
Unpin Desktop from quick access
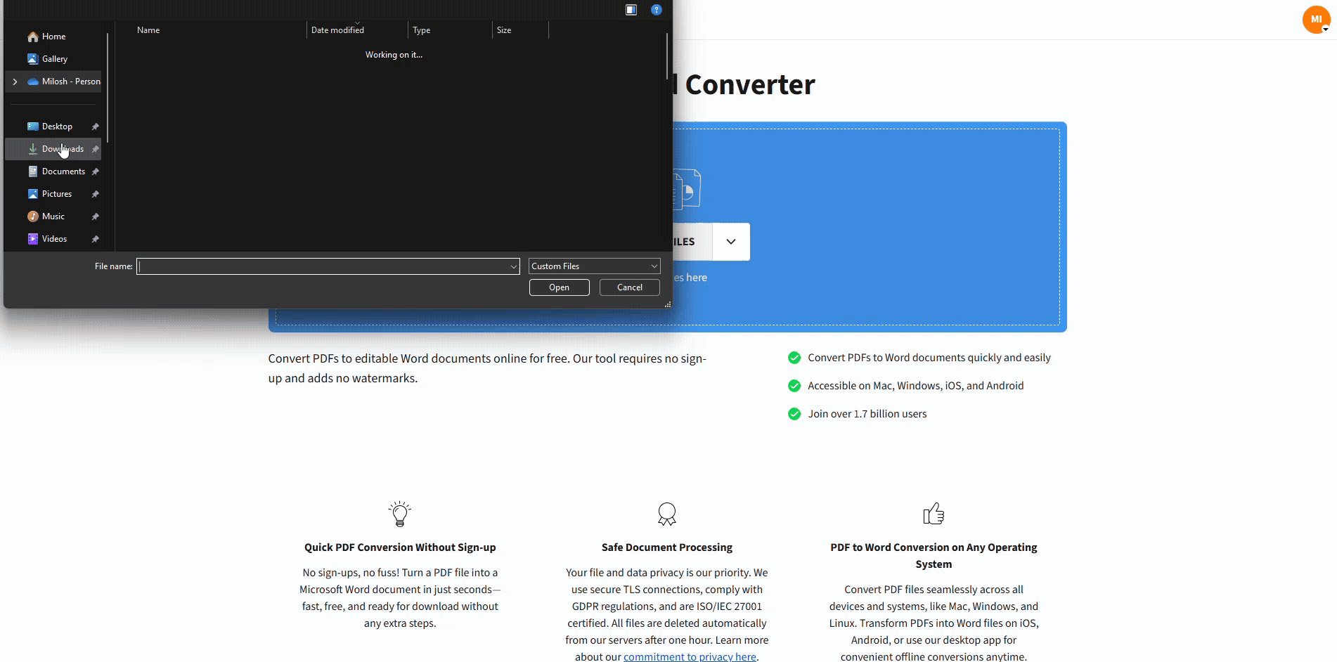click(x=95, y=126)
